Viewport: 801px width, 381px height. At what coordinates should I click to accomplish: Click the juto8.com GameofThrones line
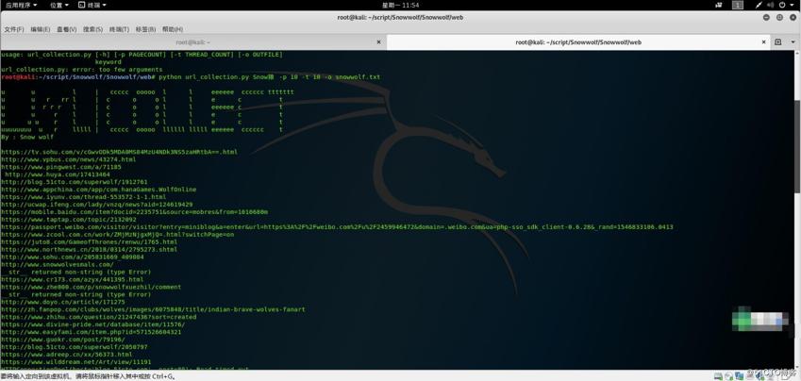pos(90,242)
